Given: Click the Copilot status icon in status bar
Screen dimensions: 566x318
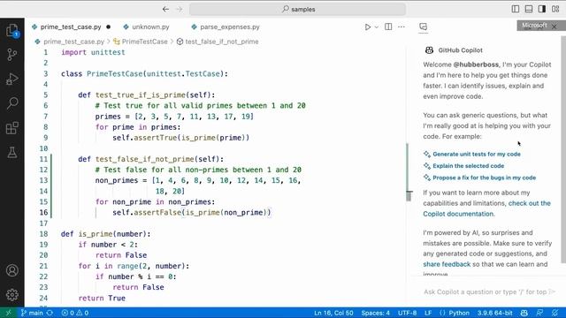Looking at the screenshot, I should [524, 313].
